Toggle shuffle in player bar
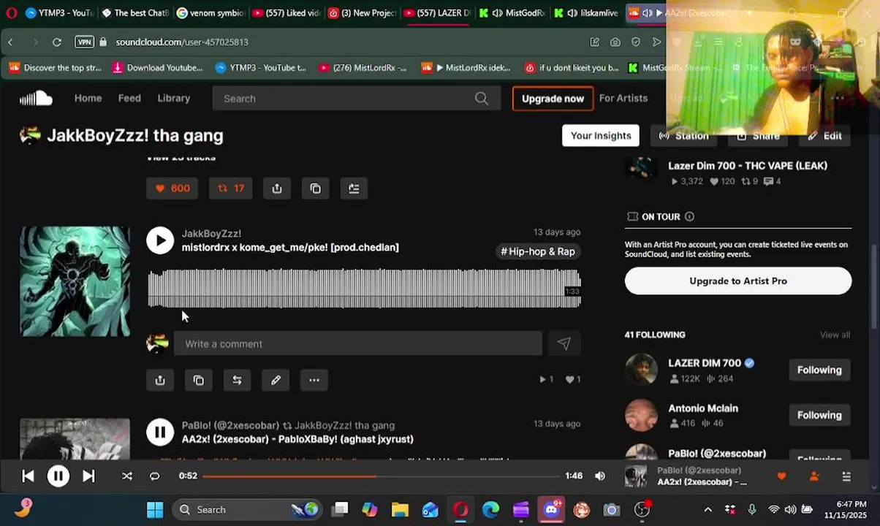Viewport: 880px width, 526px height. pyautogui.click(x=127, y=476)
